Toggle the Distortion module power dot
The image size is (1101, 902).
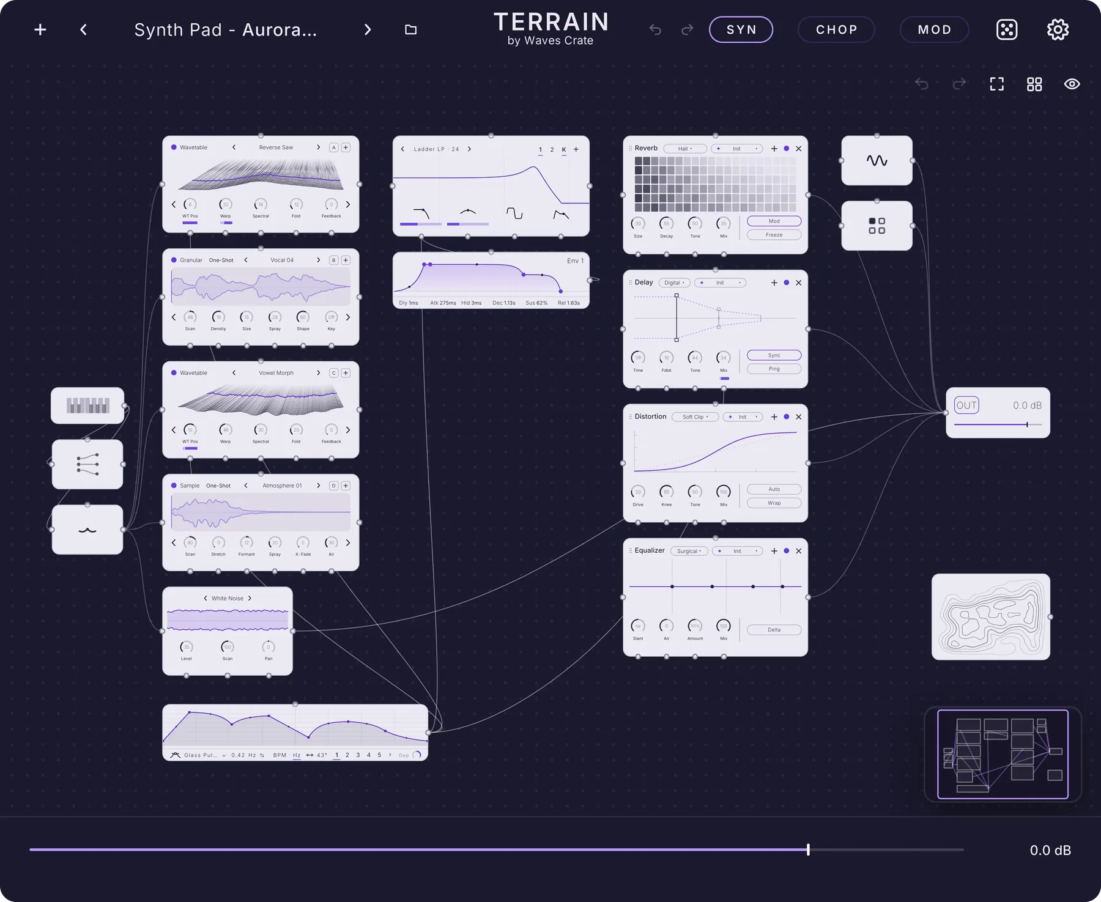click(787, 416)
